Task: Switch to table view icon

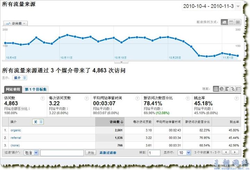Action: point(216,89)
